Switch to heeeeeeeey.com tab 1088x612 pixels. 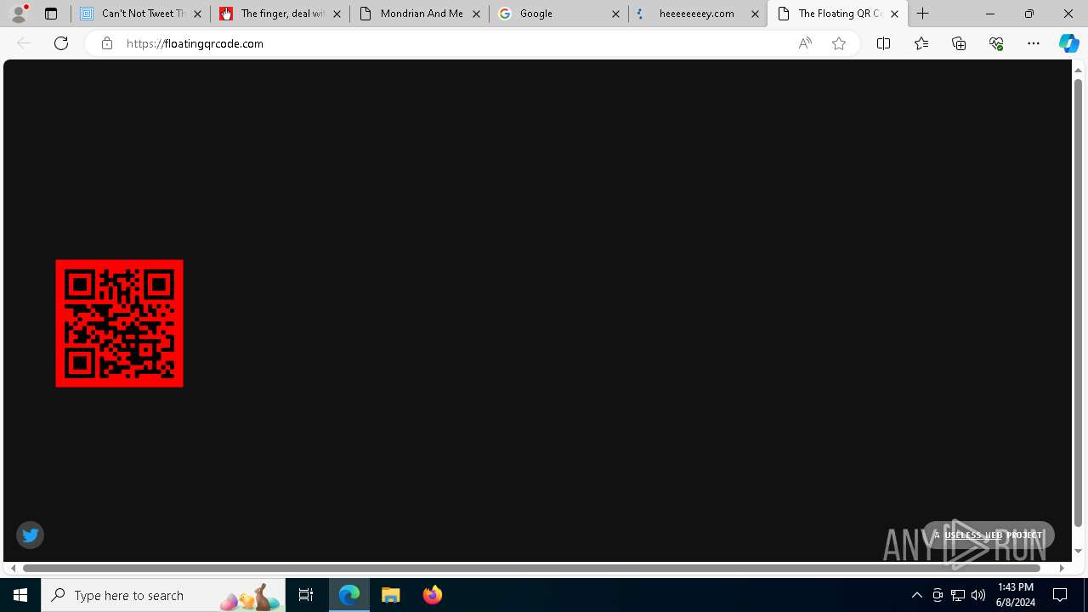click(698, 14)
